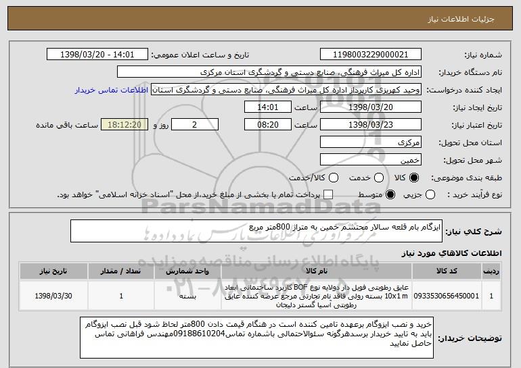Click the شرح کلی نیاز text area
The width and height of the screenshot is (521, 368).
[256, 231]
